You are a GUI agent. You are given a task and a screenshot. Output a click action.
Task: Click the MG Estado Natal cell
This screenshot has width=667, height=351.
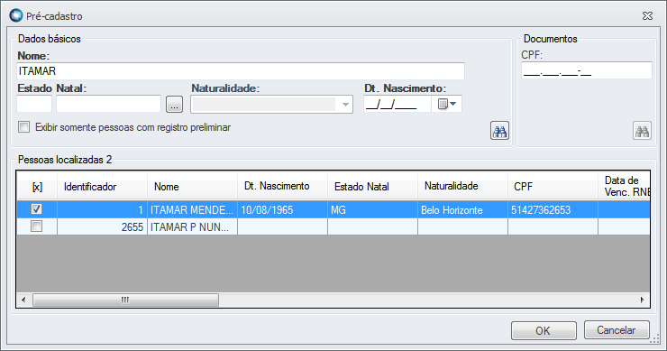372,209
